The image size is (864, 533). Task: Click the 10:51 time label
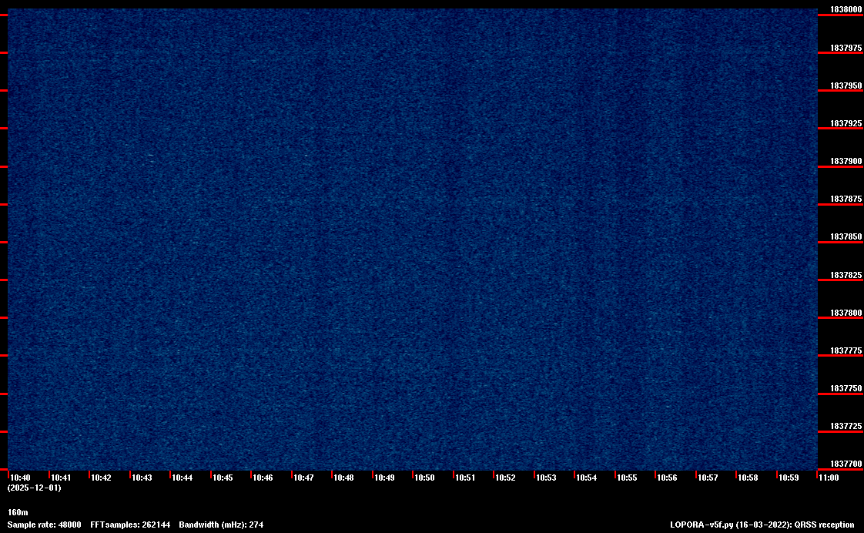(465, 478)
